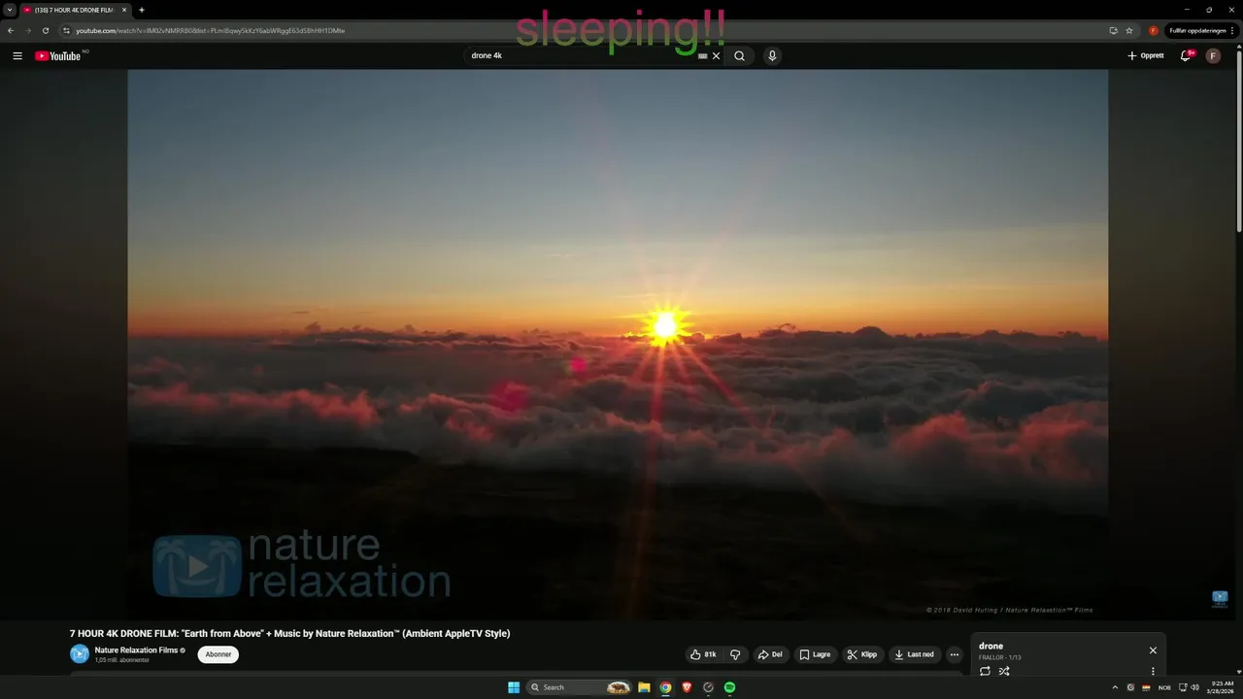Save the video with the Lagre button
Image resolution: width=1243 pixels, height=699 pixels.
click(x=816, y=654)
